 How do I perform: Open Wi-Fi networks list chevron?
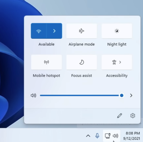point(54,31)
